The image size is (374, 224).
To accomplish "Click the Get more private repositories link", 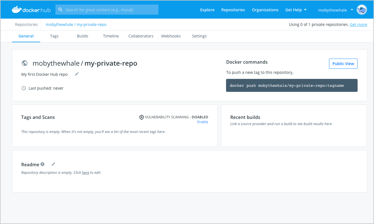I will click(358, 24).
